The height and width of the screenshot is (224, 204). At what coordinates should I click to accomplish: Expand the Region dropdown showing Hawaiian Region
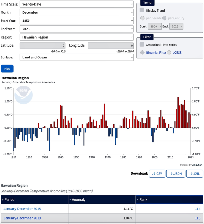pyautogui.click(x=76, y=37)
